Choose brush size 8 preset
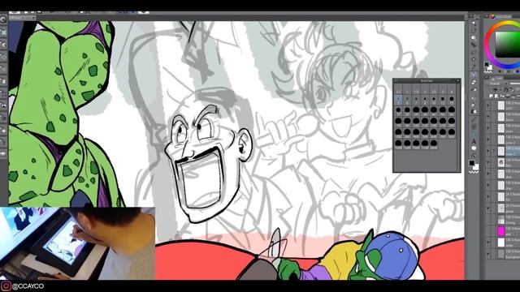 425,100
